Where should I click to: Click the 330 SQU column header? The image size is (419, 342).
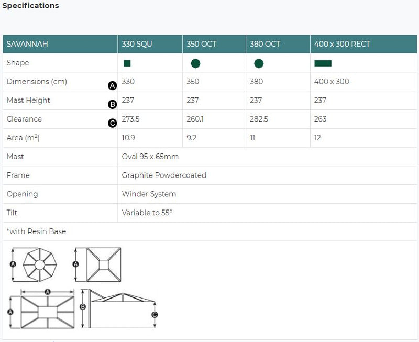point(137,44)
